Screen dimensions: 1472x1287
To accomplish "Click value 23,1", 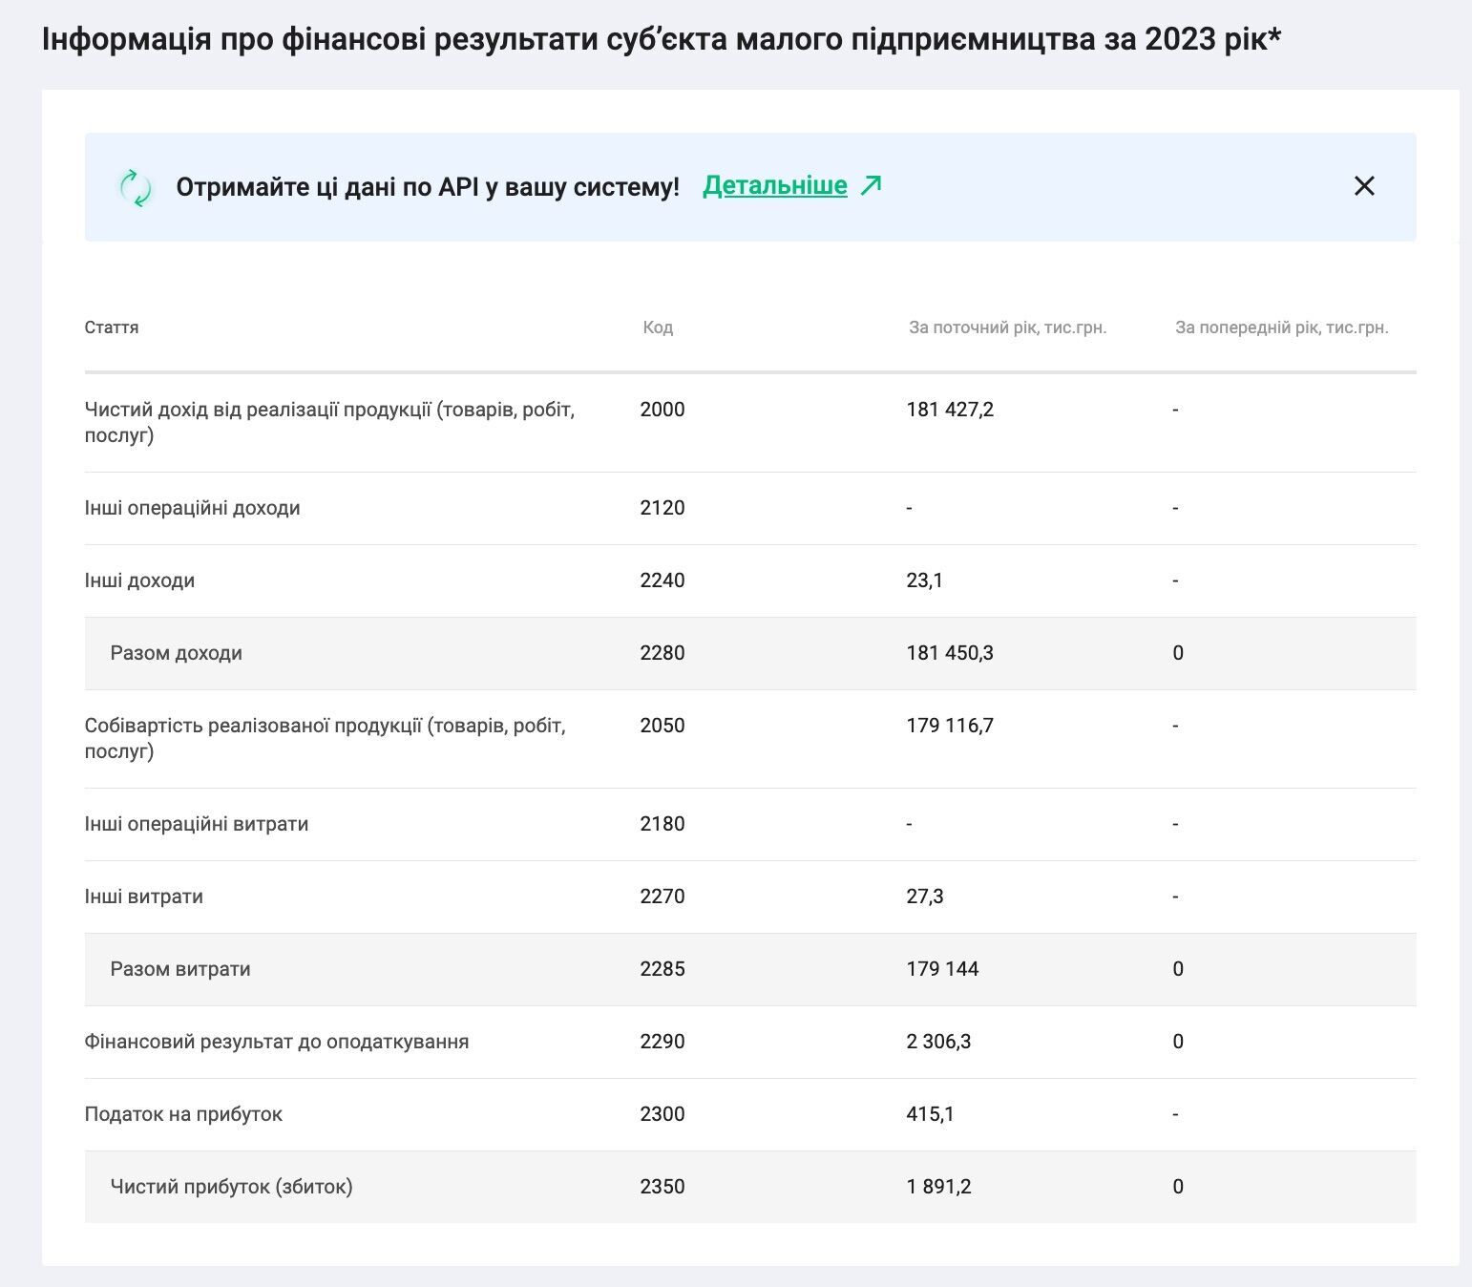I will click(x=924, y=580).
